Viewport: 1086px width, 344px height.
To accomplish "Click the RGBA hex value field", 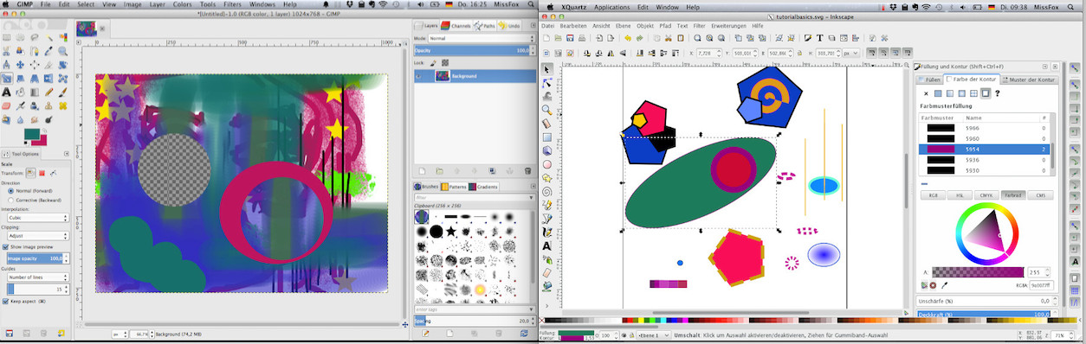I will (x=1042, y=284).
